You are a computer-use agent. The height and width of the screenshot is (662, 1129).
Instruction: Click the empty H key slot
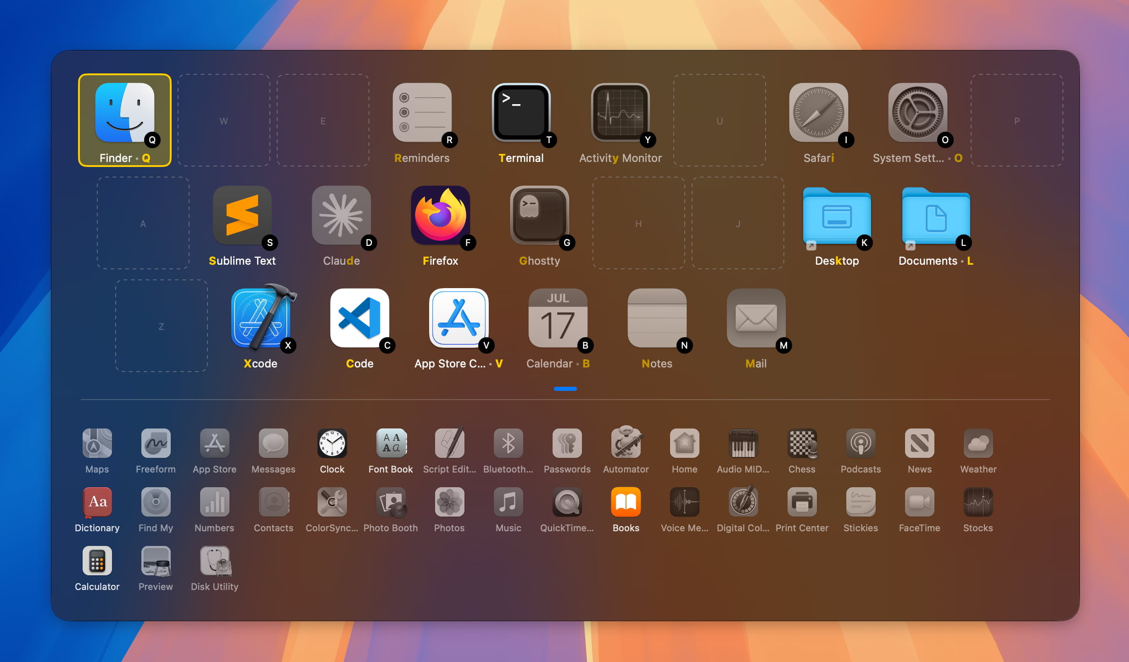(x=638, y=223)
